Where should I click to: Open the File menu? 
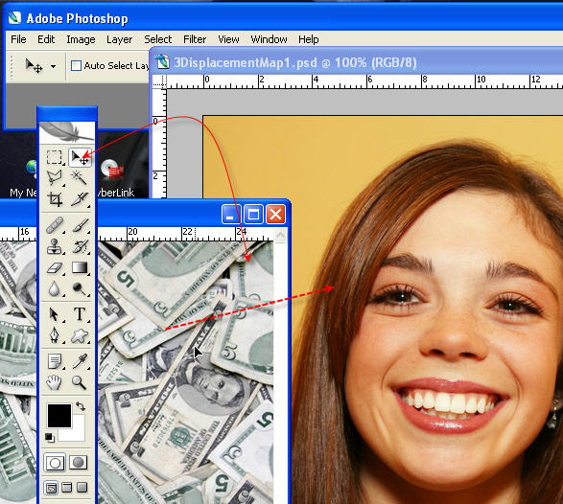[18, 39]
